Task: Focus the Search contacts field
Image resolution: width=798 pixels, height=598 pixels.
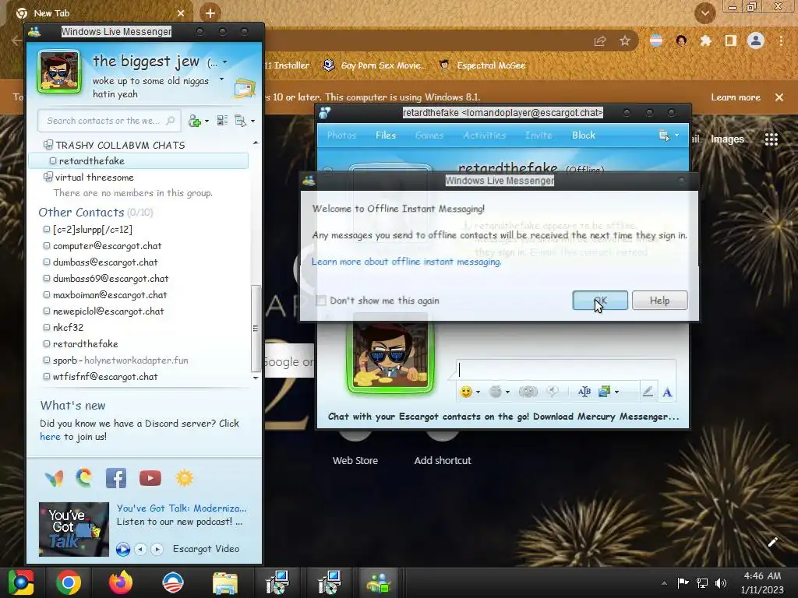Action: click(109, 121)
